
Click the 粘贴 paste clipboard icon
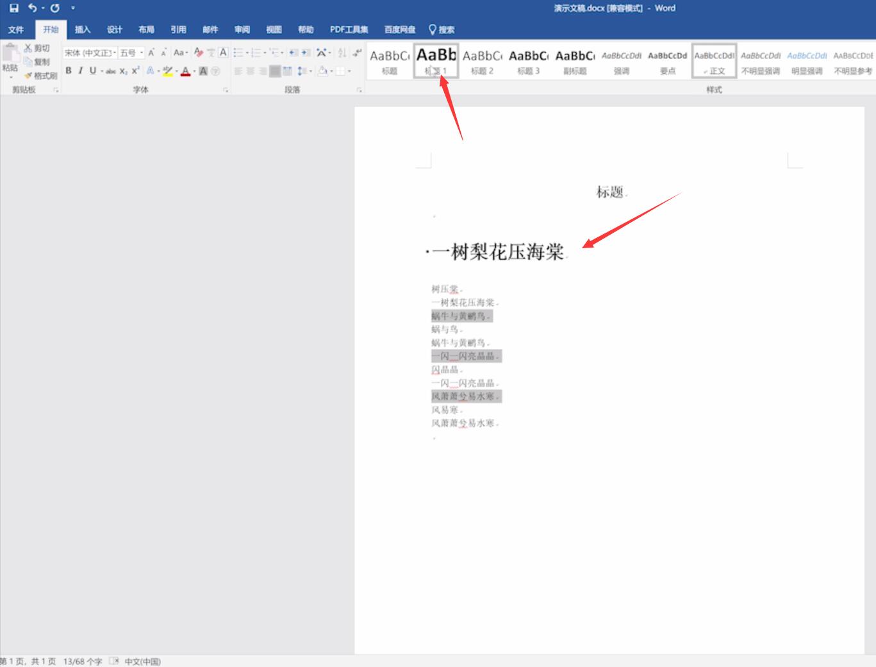(x=10, y=54)
